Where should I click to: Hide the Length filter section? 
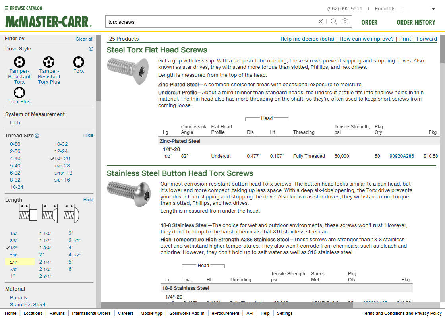(88, 200)
